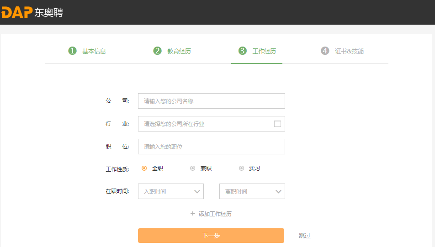Click the 跳过 skip link
Viewport: 435px width, 247px height.
[x=305, y=236]
